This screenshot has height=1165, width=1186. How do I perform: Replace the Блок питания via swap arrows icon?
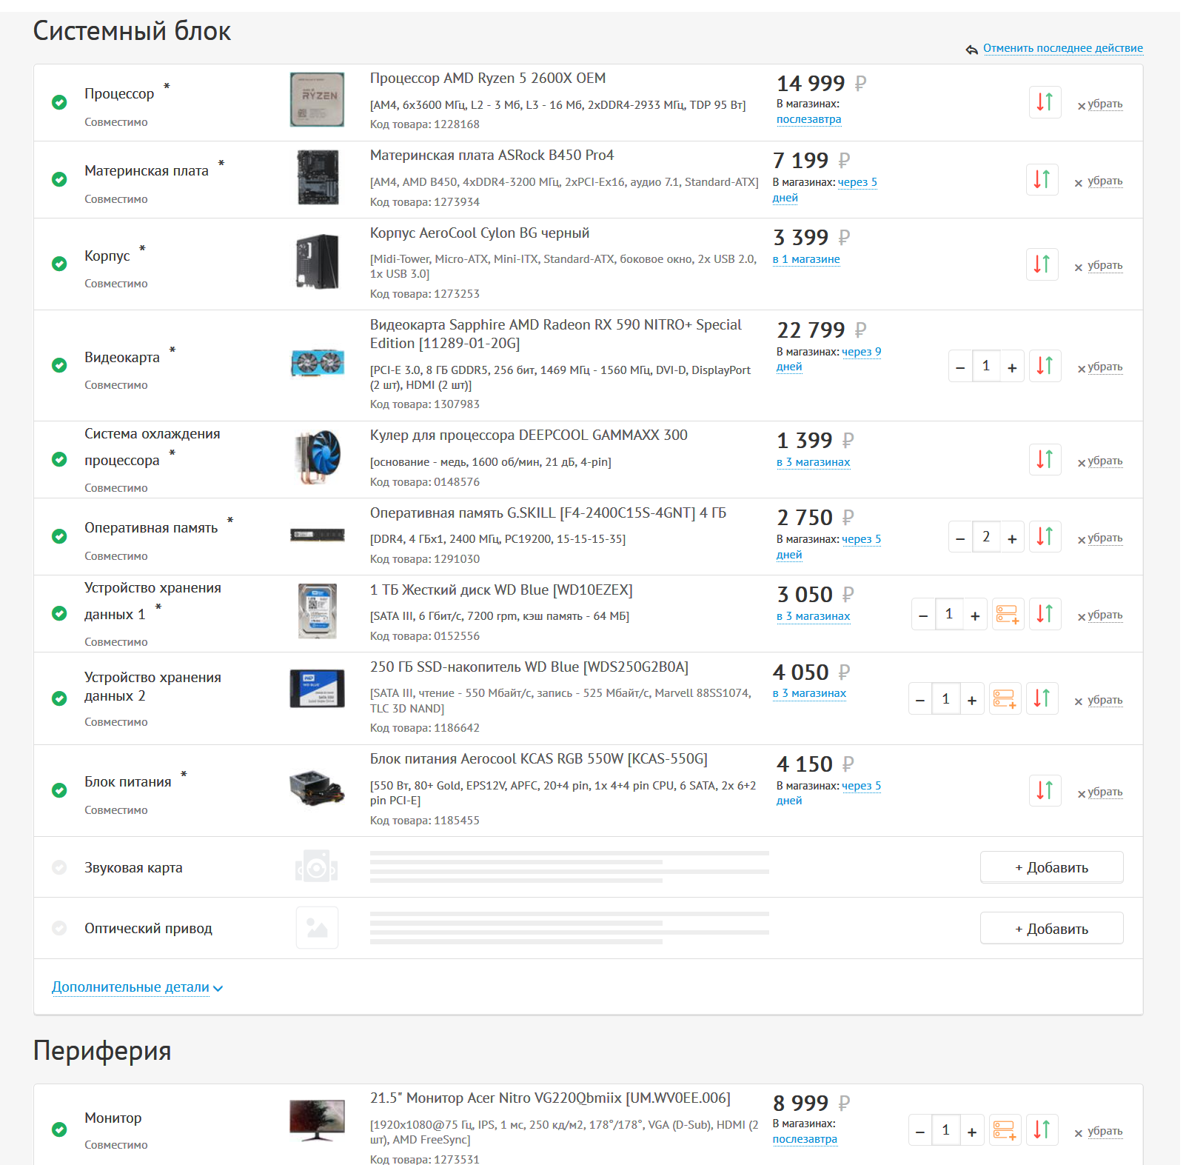1045,791
